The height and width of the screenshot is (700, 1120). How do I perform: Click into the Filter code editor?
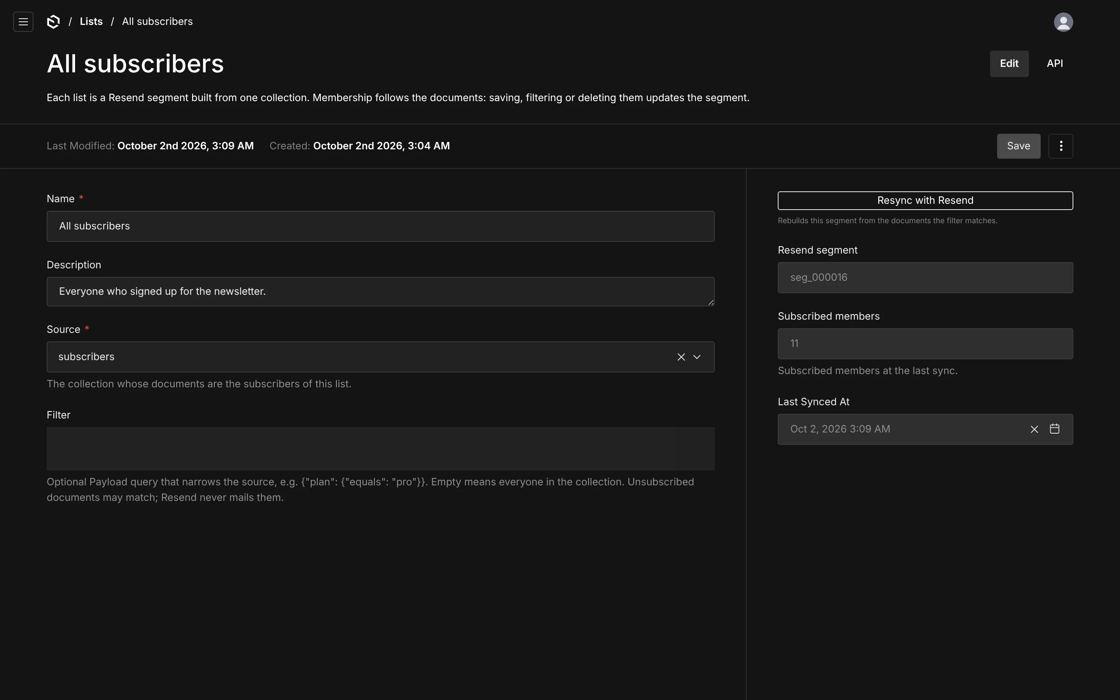(x=380, y=449)
